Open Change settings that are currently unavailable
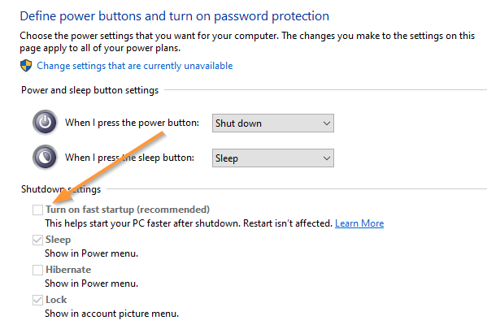The image size is (487, 329). coord(135,66)
